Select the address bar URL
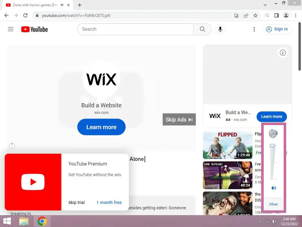This screenshot has height=227, width=302. coord(76,15)
